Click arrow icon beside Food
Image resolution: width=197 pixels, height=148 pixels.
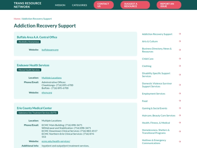point(180,101)
